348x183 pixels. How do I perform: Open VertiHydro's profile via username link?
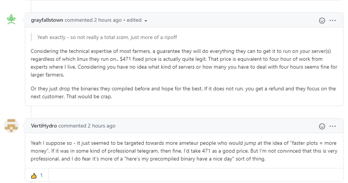[44, 126]
